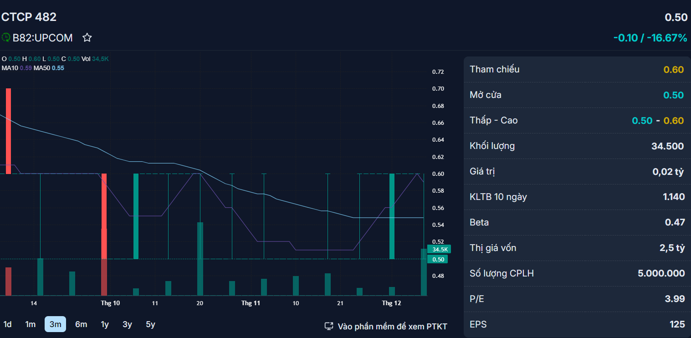Select the 1m chart range

pos(31,324)
